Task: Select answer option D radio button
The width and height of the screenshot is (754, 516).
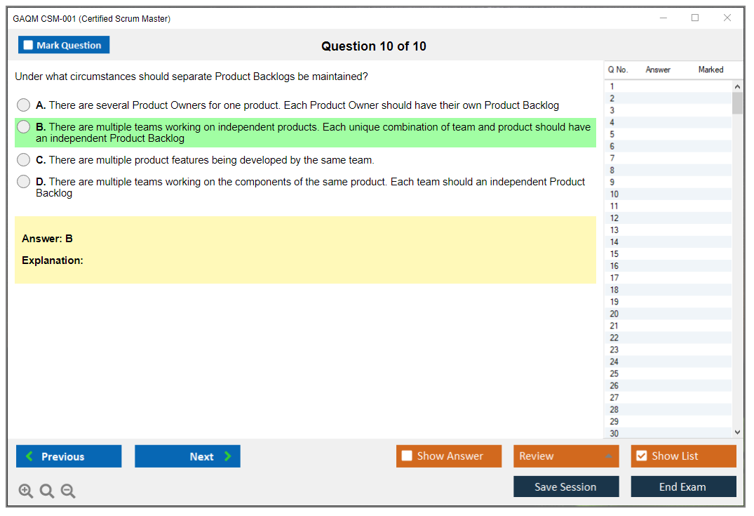Action: (x=24, y=182)
